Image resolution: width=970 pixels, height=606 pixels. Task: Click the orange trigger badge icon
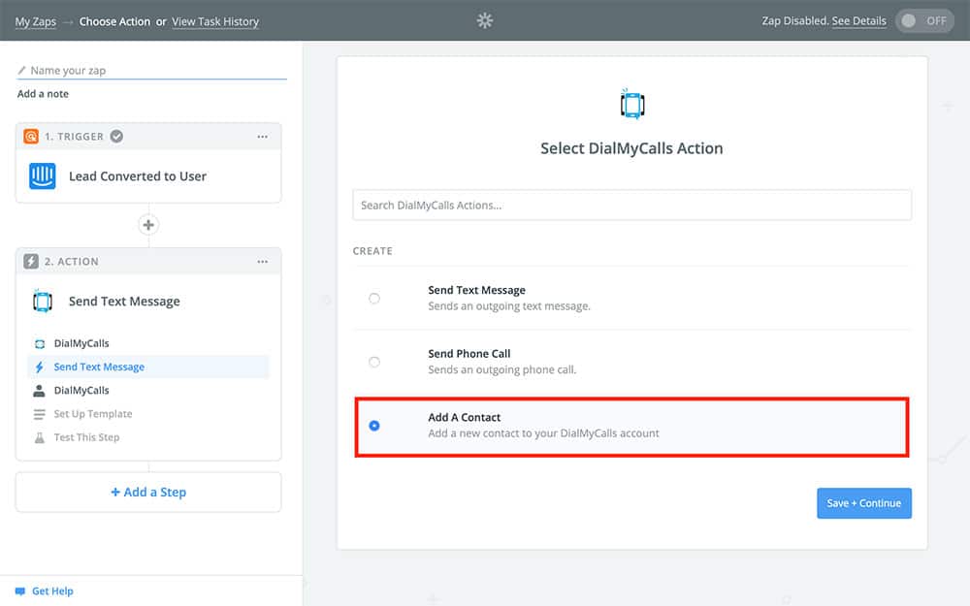[31, 137]
